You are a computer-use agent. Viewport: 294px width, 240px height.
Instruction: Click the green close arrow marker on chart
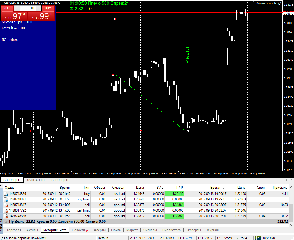tap(188, 131)
